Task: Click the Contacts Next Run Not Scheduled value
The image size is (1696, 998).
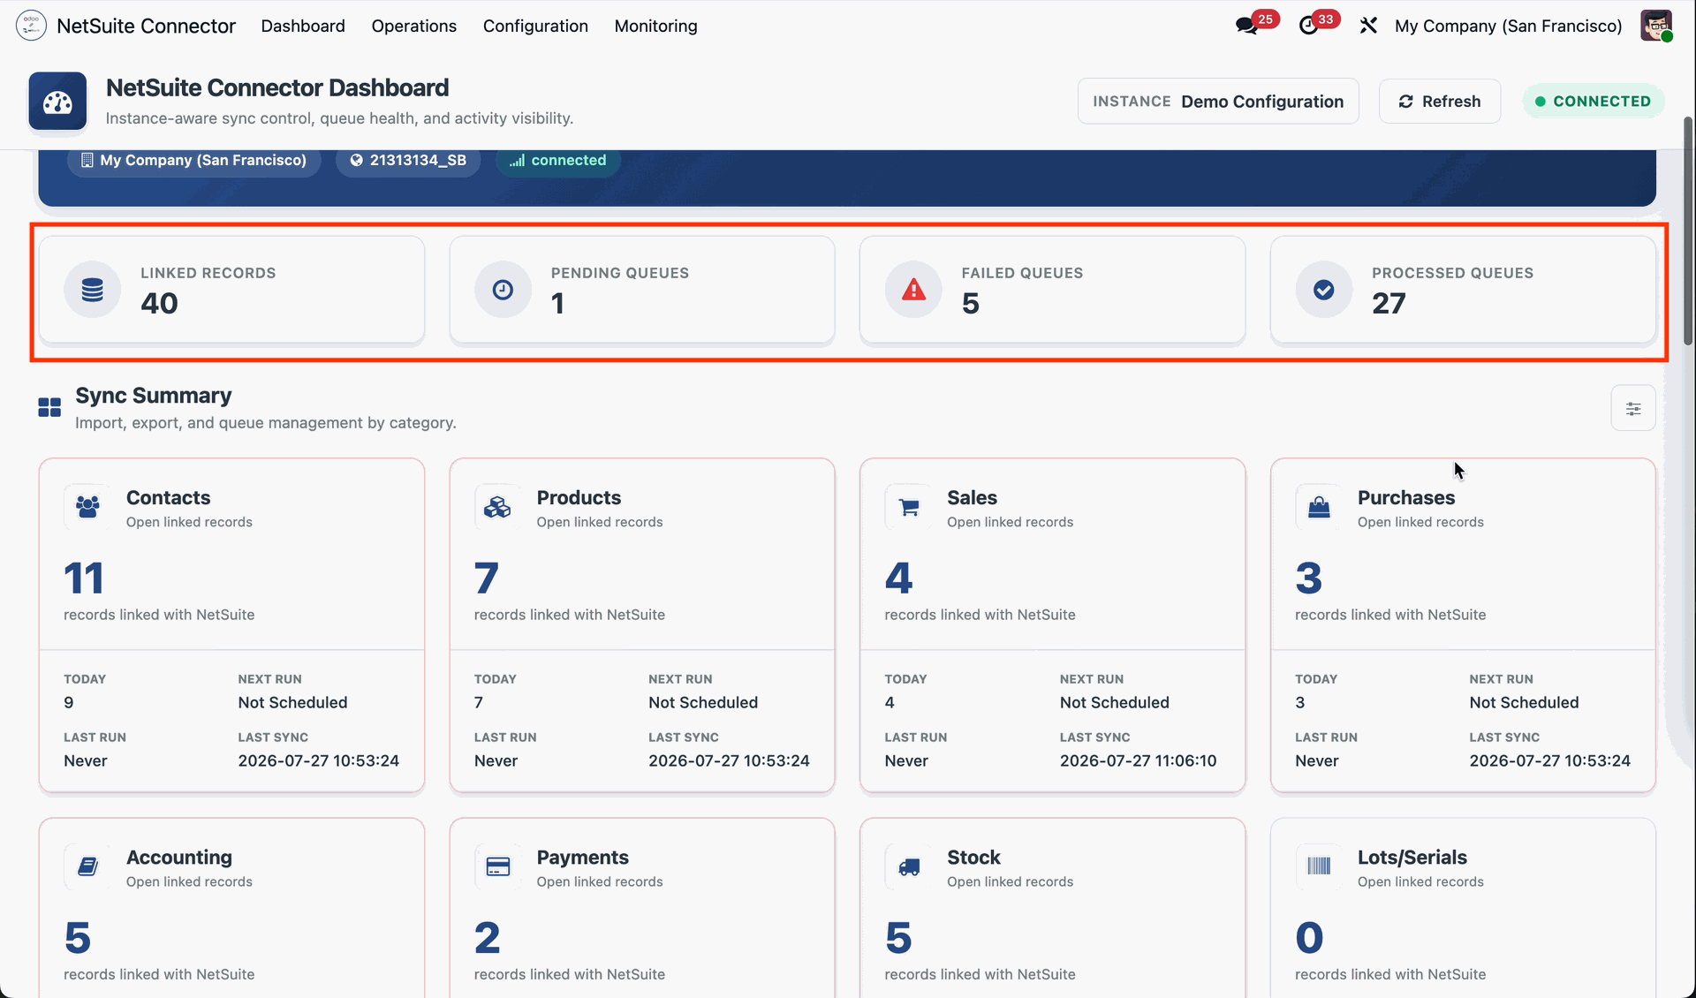Action: click(292, 702)
